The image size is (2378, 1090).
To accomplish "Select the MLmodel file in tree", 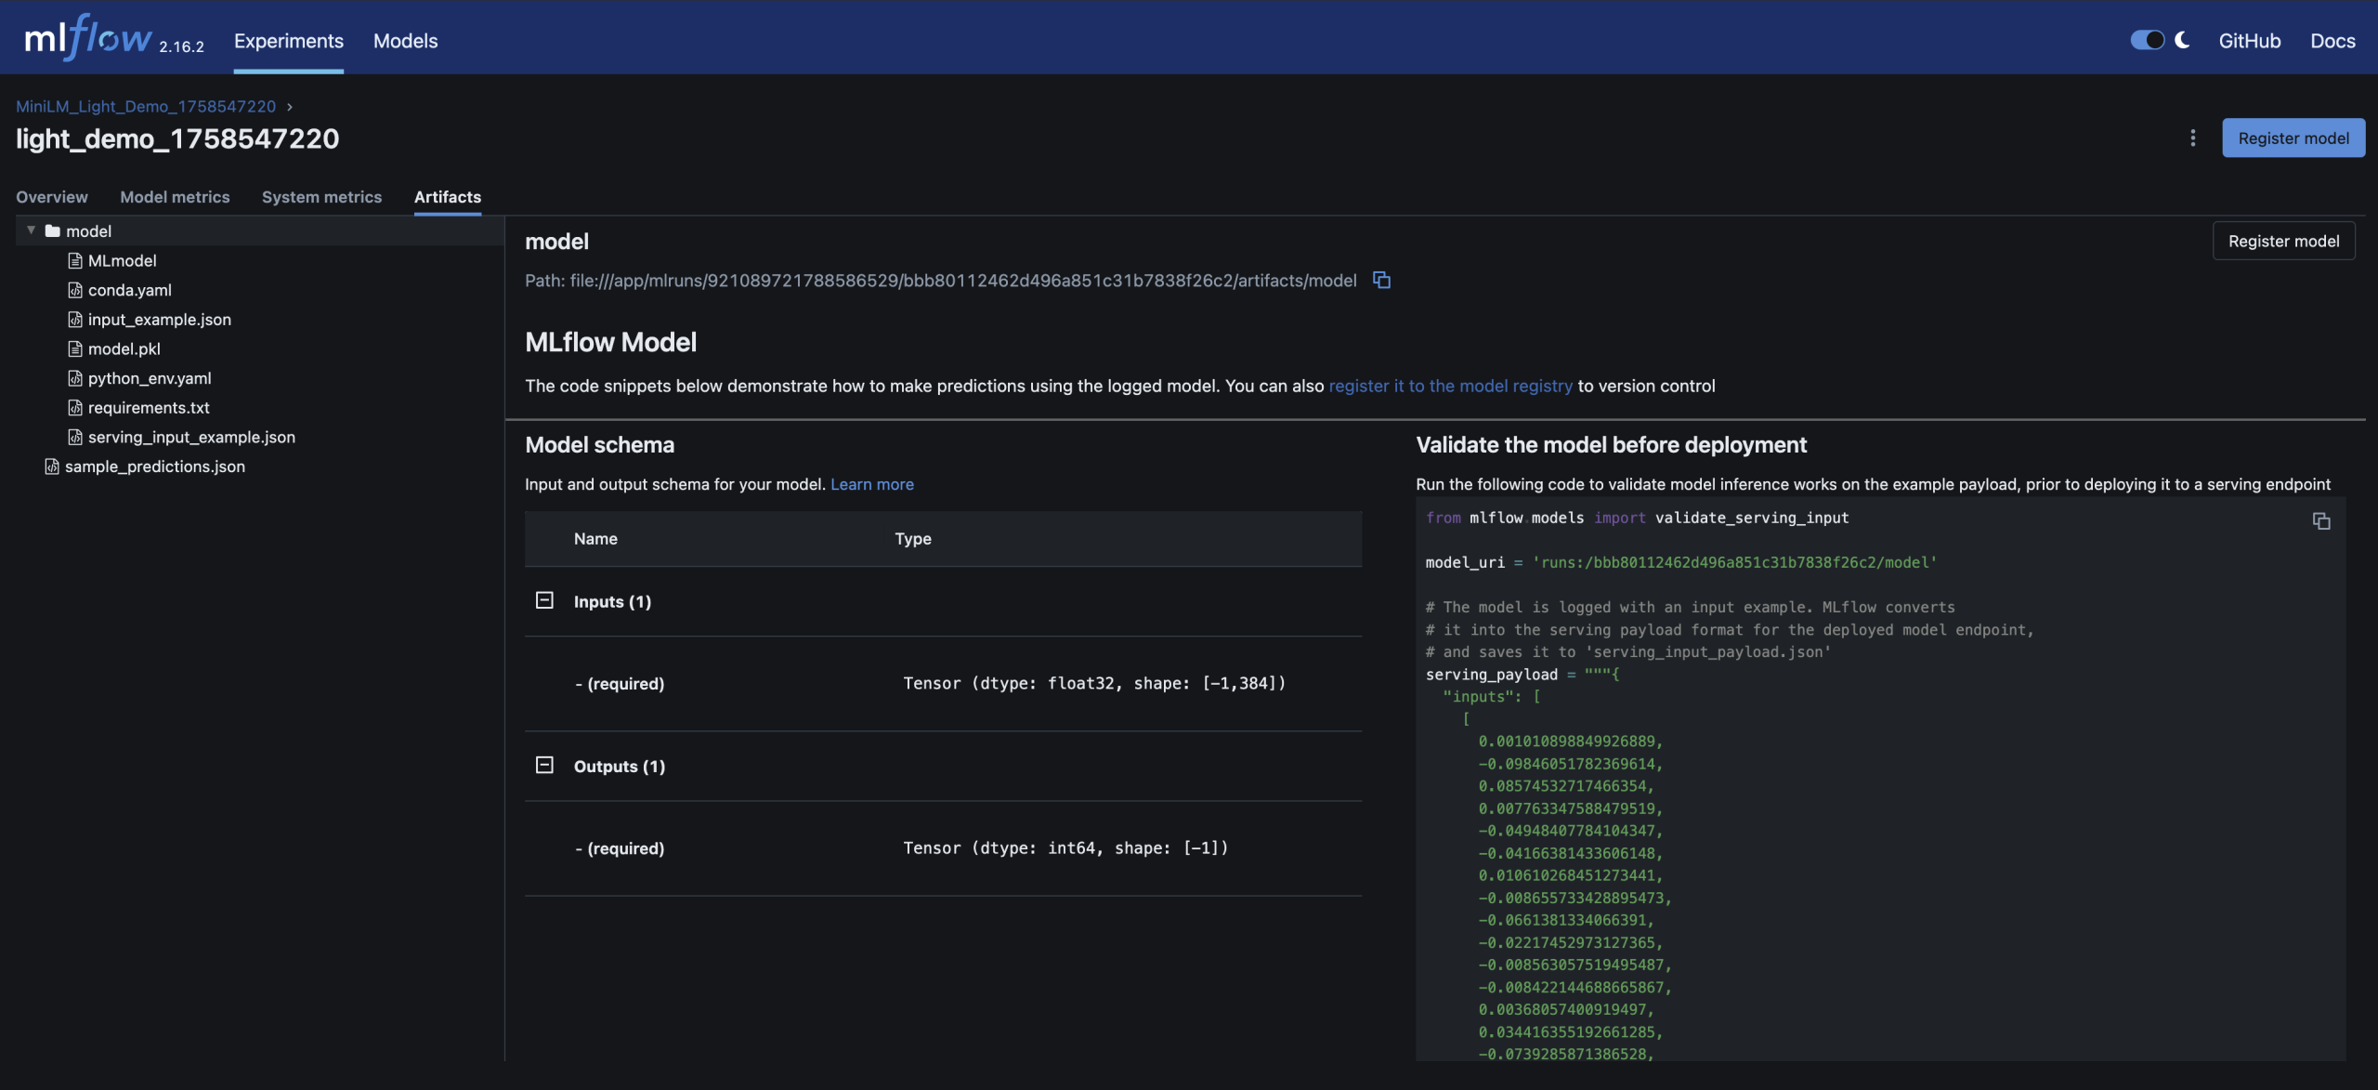I will [x=122, y=261].
